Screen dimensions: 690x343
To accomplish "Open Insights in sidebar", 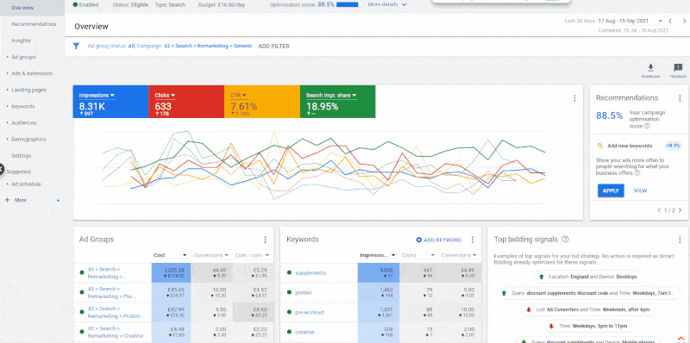I will pos(21,41).
